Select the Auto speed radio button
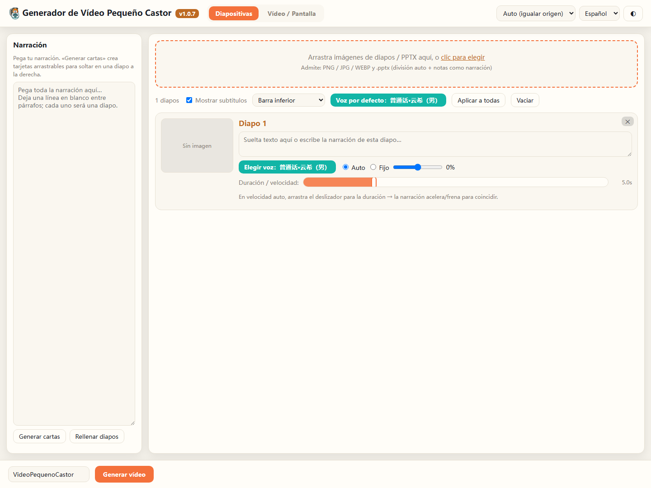Image resolution: width=651 pixels, height=488 pixels. pyautogui.click(x=346, y=167)
